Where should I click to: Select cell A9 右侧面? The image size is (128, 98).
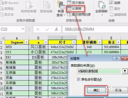[x=17, y=83]
